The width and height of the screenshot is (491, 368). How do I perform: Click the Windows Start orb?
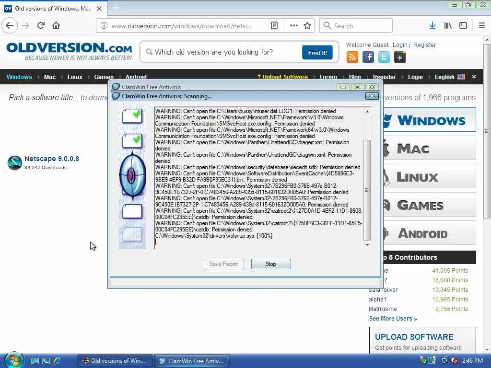point(13,360)
